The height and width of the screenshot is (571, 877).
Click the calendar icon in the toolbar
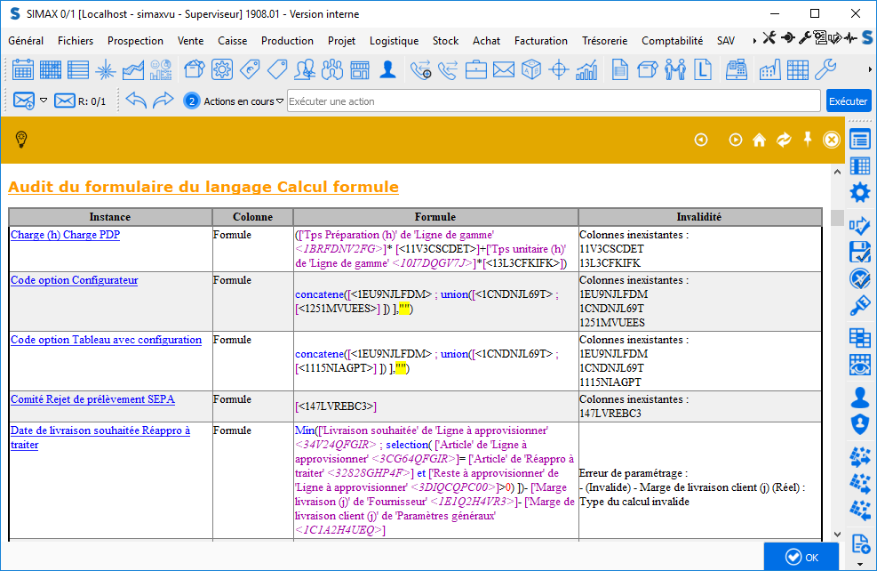point(23,69)
